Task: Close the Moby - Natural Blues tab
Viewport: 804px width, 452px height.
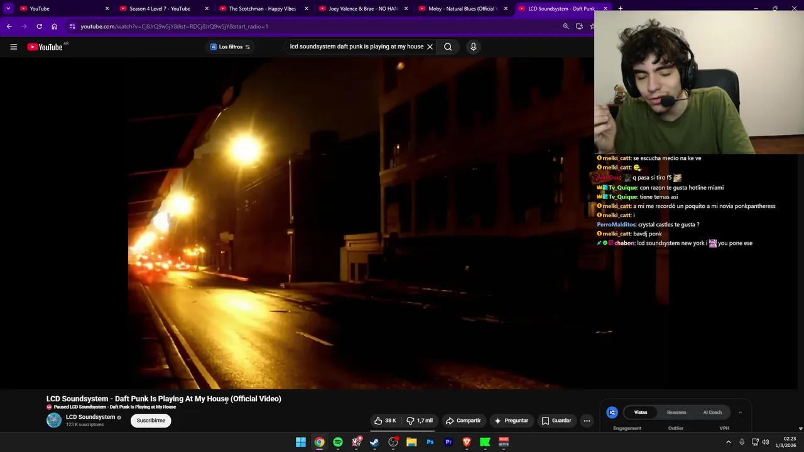Action: pos(506,8)
